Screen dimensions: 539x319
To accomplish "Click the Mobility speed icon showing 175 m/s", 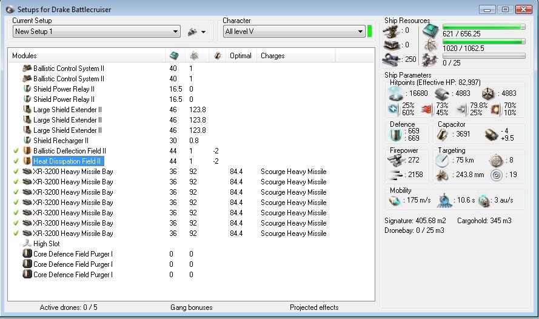I will pyautogui.click(x=395, y=201).
